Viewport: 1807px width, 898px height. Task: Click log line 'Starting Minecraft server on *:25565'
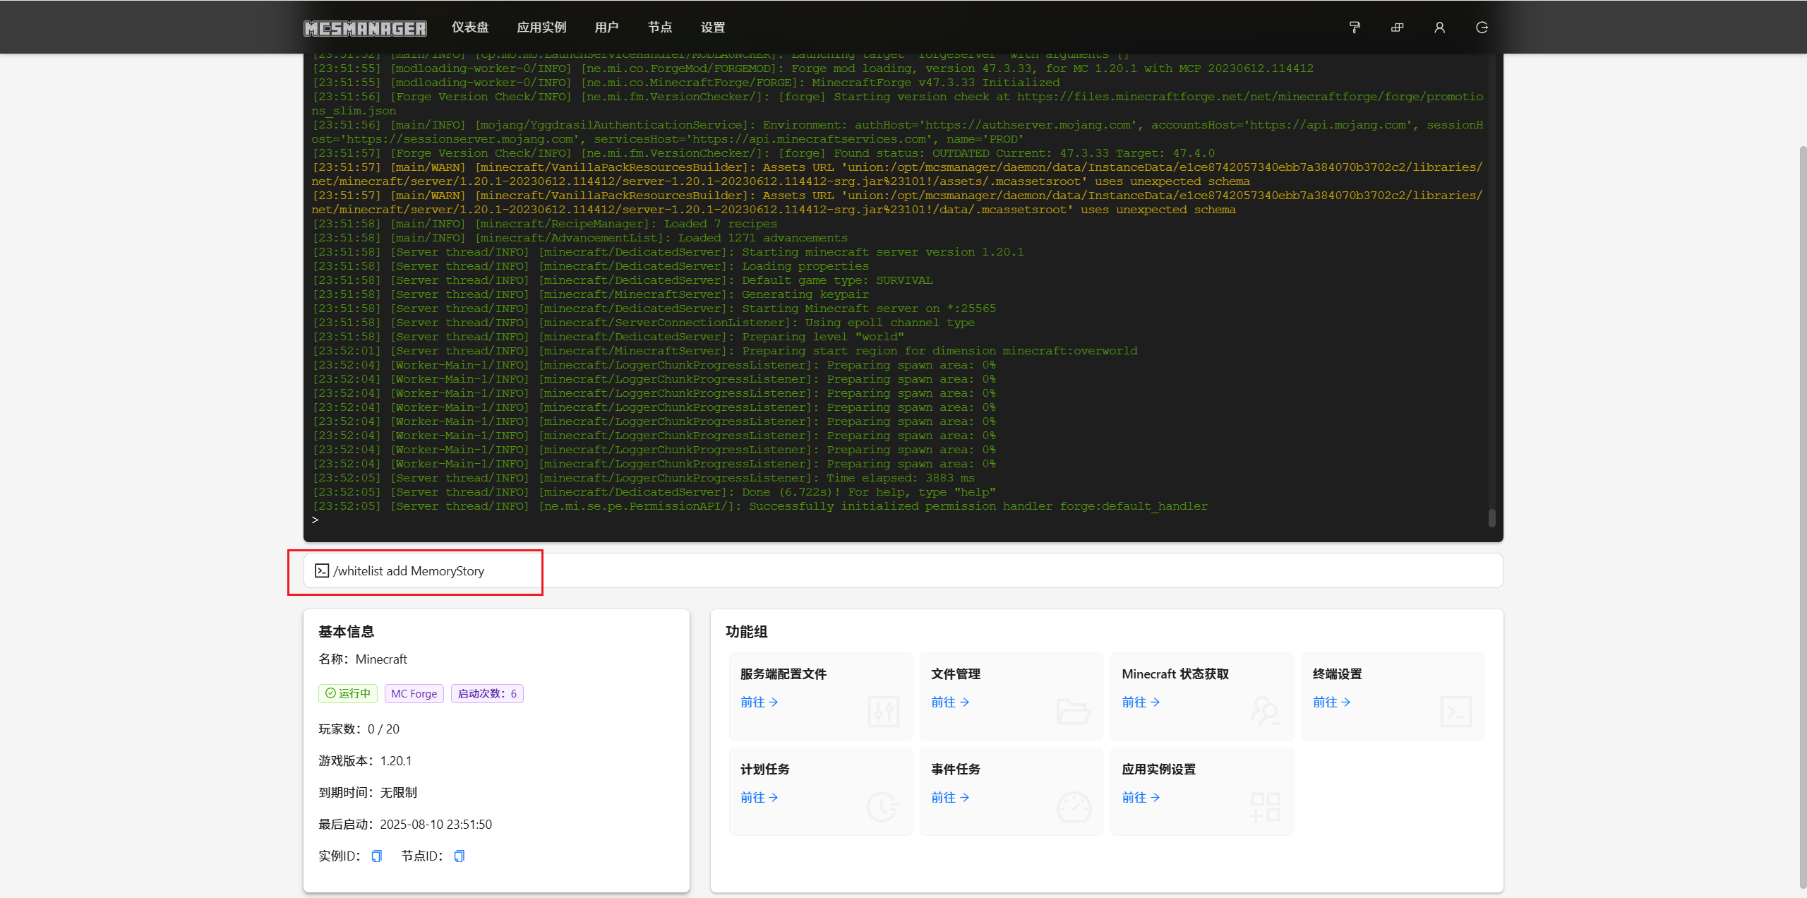(654, 309)
